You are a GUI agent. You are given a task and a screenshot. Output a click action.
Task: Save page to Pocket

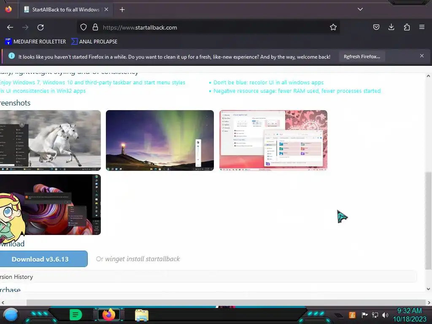[376, 27]
